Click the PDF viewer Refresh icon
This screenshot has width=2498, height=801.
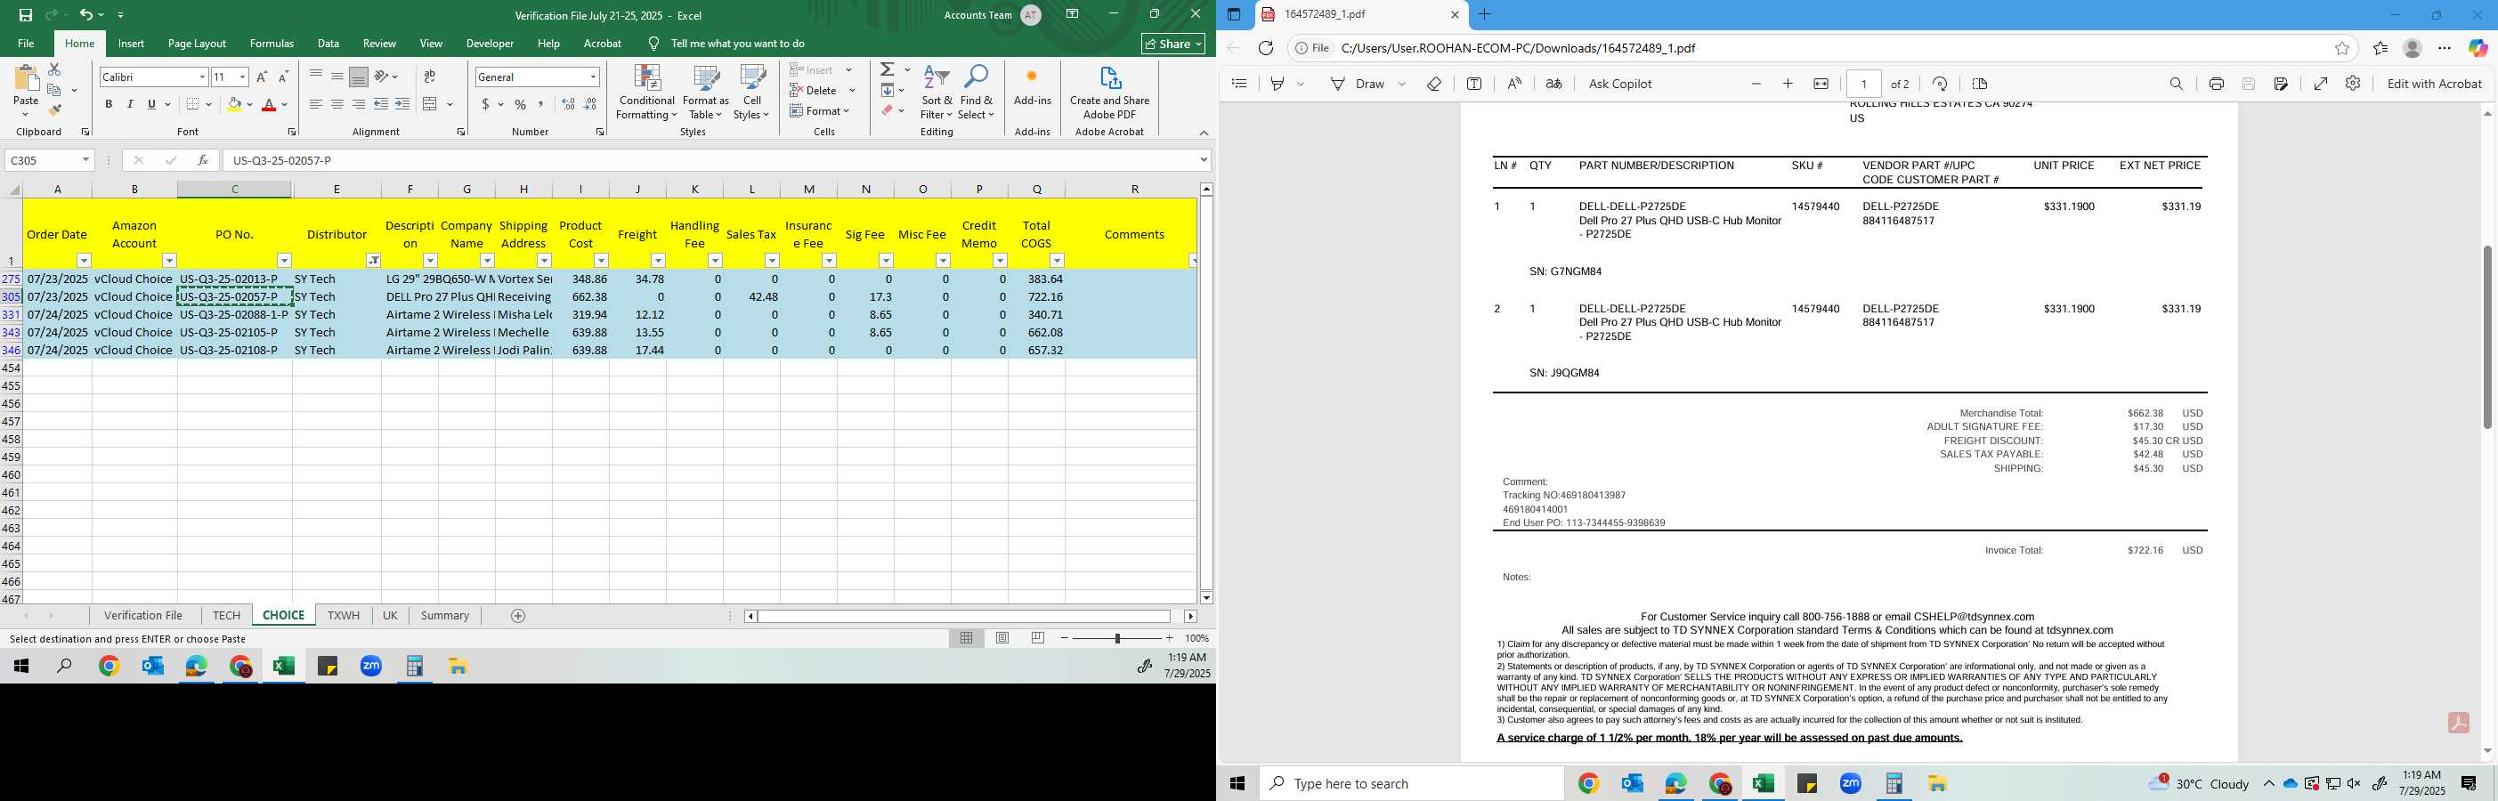pyautogui.click(x=1266, y=47)
